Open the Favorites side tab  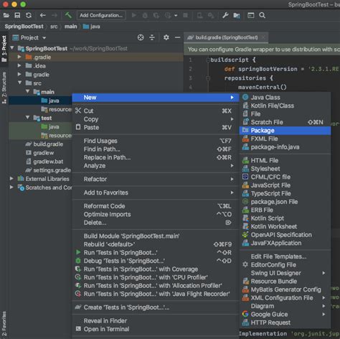click(x=4, y=324)
